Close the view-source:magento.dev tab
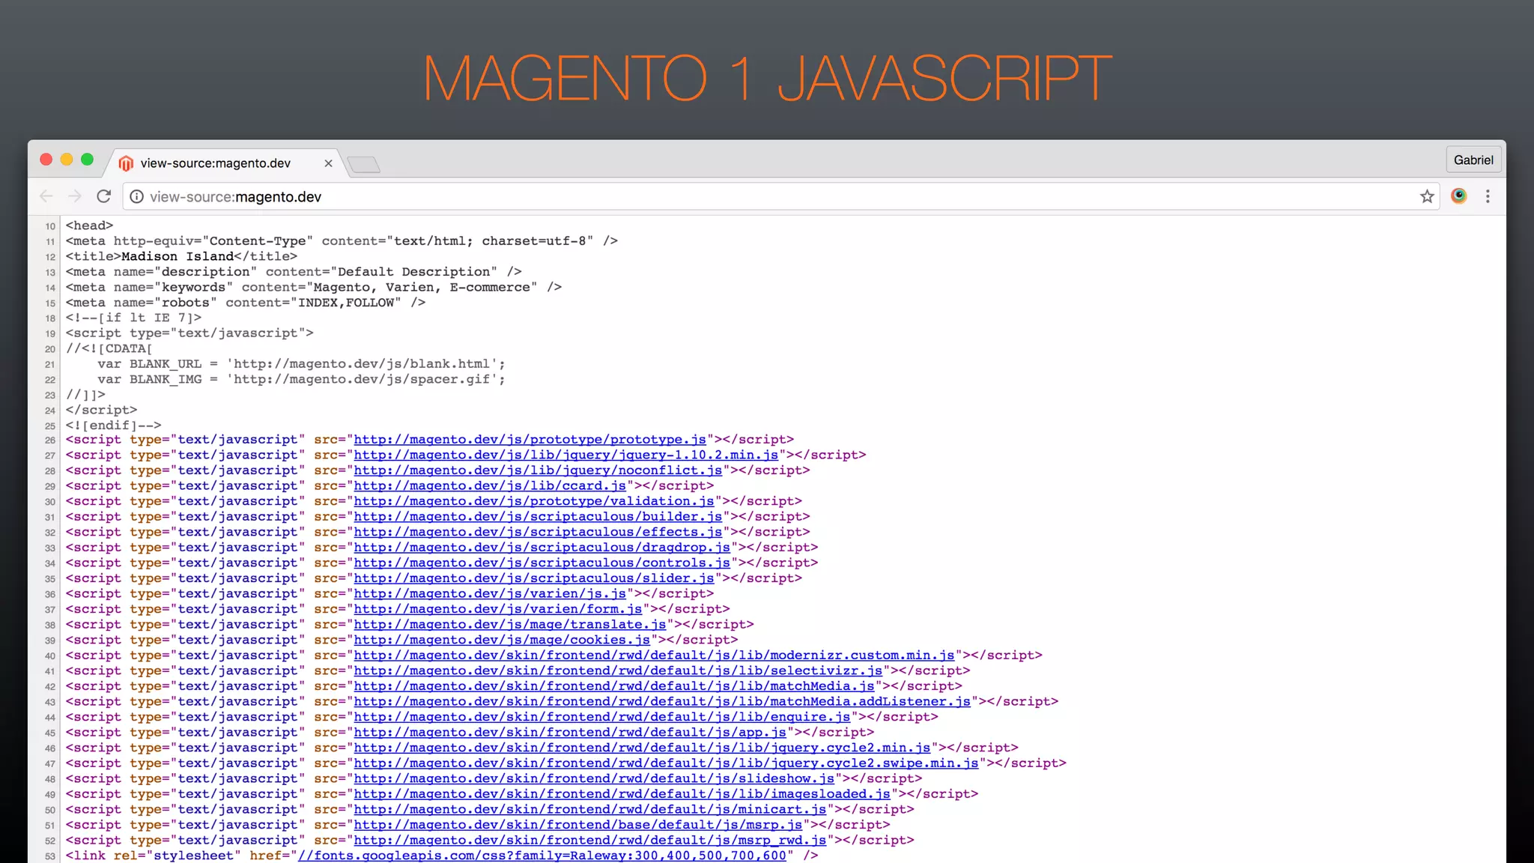This screenshot has width=1534, height=863. pyautogui.click(x=328, y=163)
